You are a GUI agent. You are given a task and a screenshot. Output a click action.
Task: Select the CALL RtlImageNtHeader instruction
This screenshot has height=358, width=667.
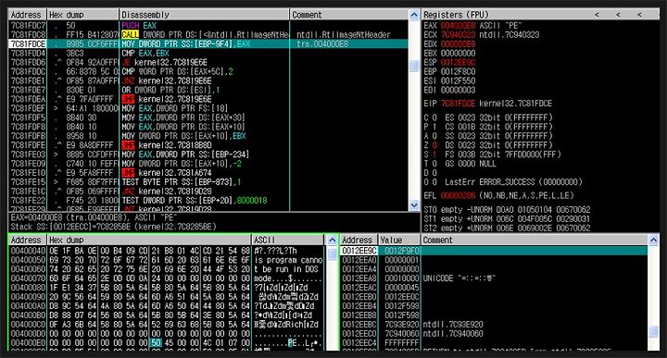(x=205, y=34)
